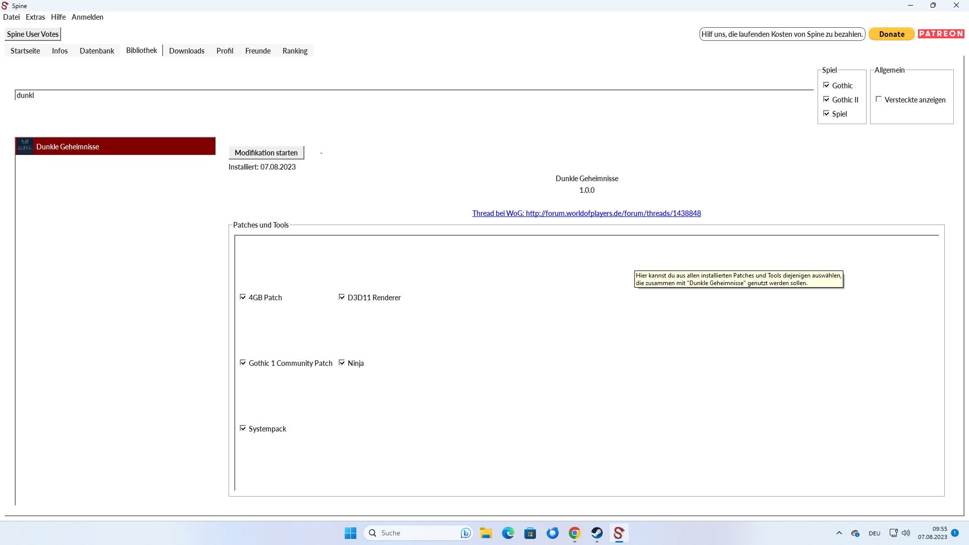969x545 pixels.
Task: Open the Thread bei WoG forum link
Action: coord(586,213)
